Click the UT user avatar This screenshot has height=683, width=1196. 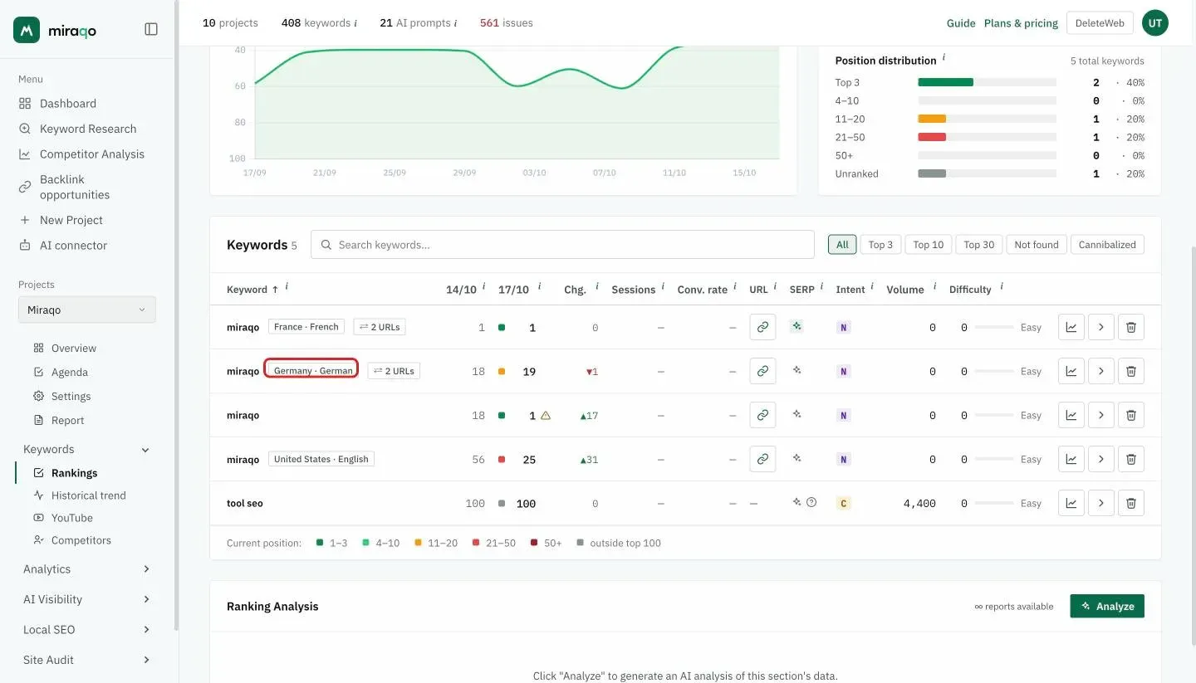(1155, 23)
